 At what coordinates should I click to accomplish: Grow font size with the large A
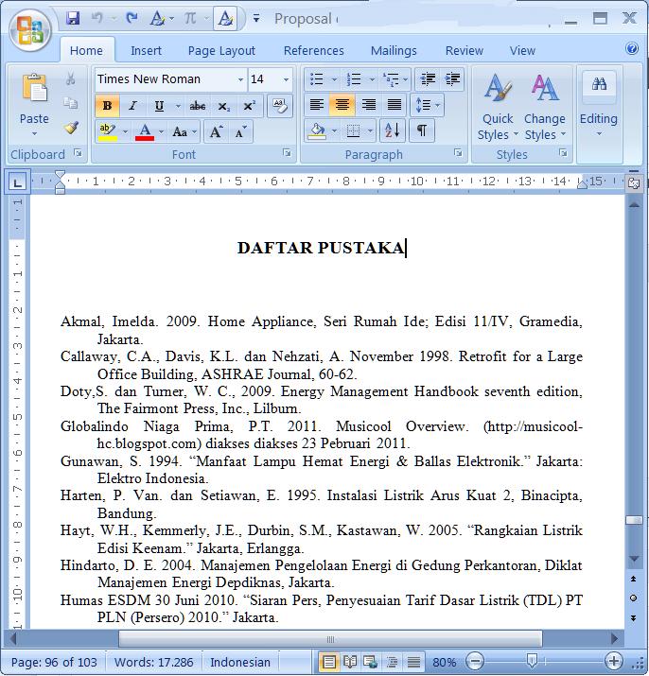(x=216, y=131)
